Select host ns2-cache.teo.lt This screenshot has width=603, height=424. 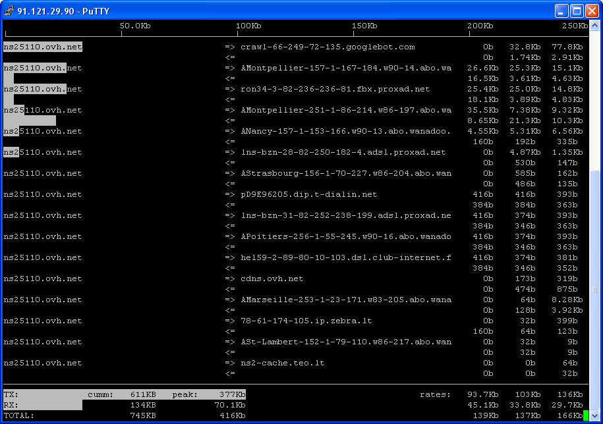point(283,363)
